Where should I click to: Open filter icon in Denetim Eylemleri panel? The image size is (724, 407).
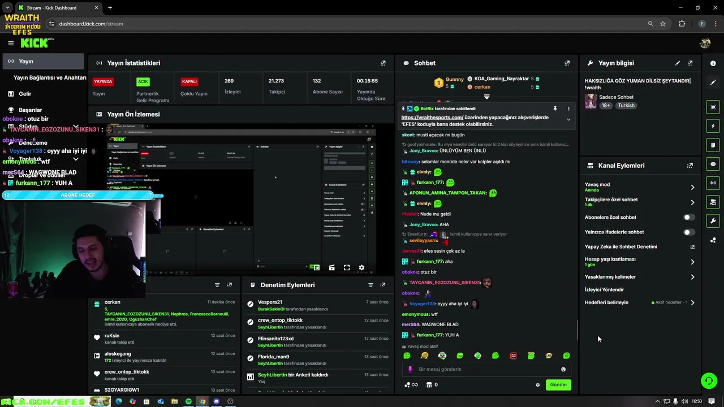click(370, 285)
